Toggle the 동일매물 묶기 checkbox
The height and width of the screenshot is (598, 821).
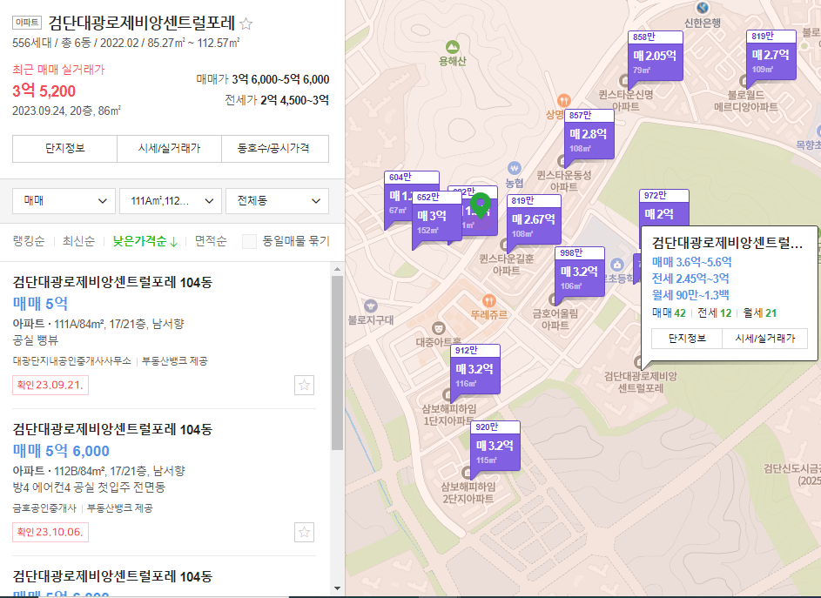point(249,241)
